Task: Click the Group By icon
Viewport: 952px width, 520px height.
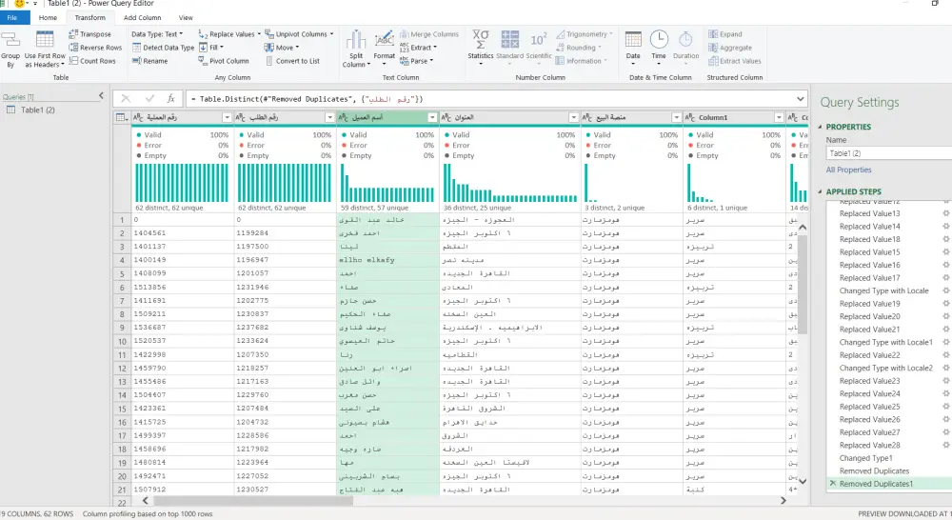Action: click(10, 50)
